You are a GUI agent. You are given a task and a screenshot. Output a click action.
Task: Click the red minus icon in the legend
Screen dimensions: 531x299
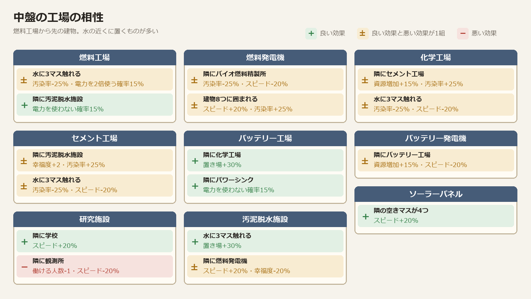(x=463, y=33)
